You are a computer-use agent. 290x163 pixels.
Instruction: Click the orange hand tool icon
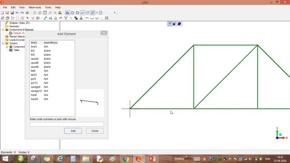55,18
